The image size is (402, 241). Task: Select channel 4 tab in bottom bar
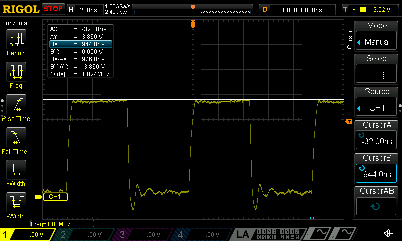(x=204, y=234)
